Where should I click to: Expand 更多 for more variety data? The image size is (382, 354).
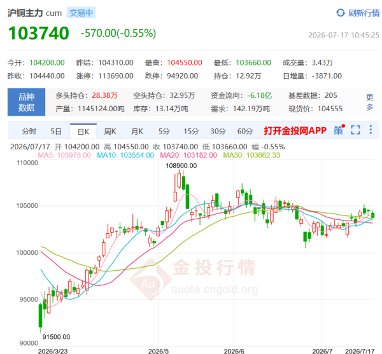click(x=369, y=102)
